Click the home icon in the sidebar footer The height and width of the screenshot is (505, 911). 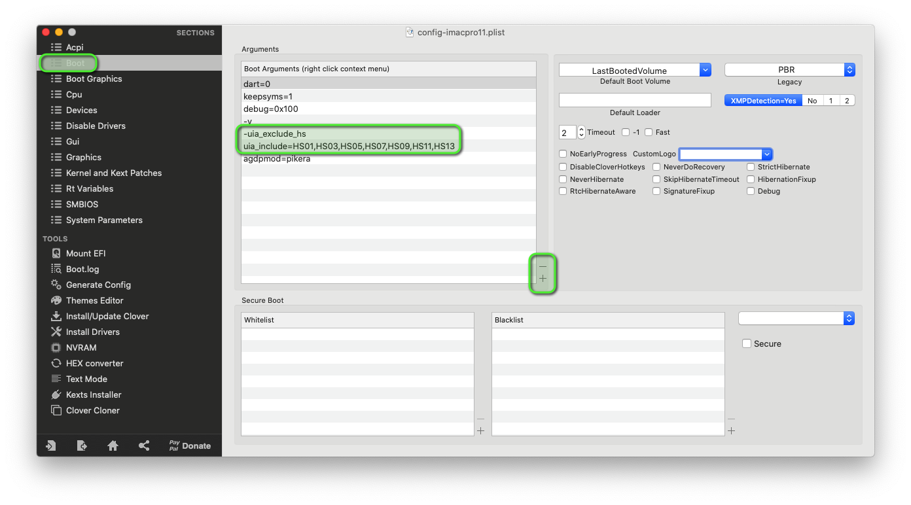click(113, 445)
